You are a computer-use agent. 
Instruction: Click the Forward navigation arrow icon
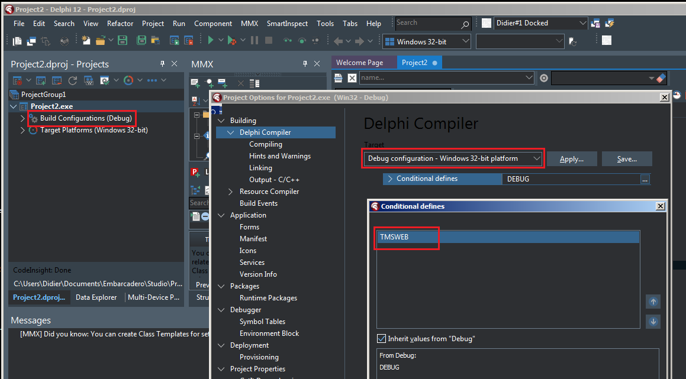tap(360, 41)
